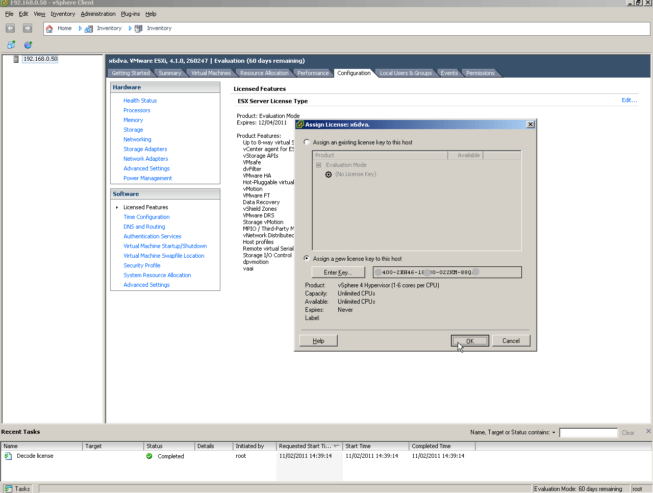Click the Tasks icon in status bar
This screenshot has height=493, width=653.
[x=8, y=489]
